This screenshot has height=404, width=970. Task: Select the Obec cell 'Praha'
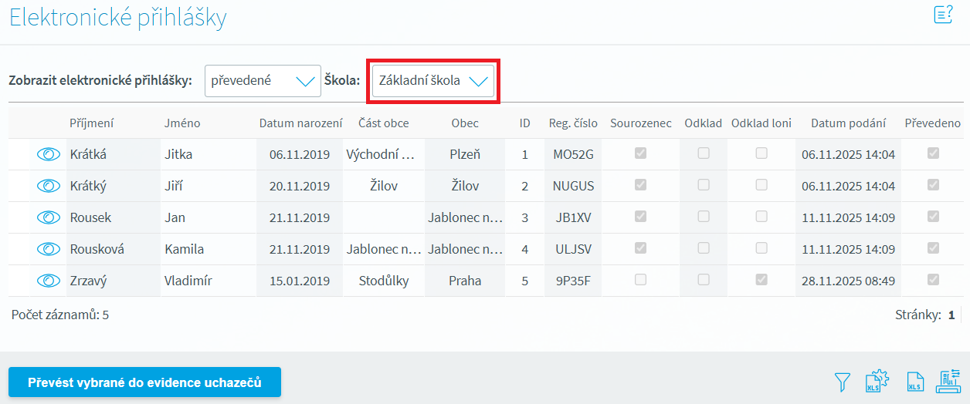pos(465,281)
